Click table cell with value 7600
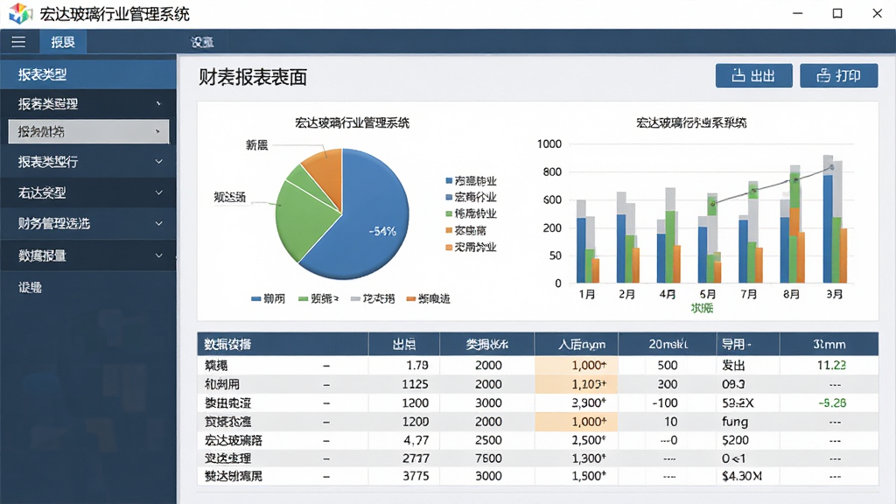Image resolution: width=896 pixels, height=504 pixels. pos(488,458)
